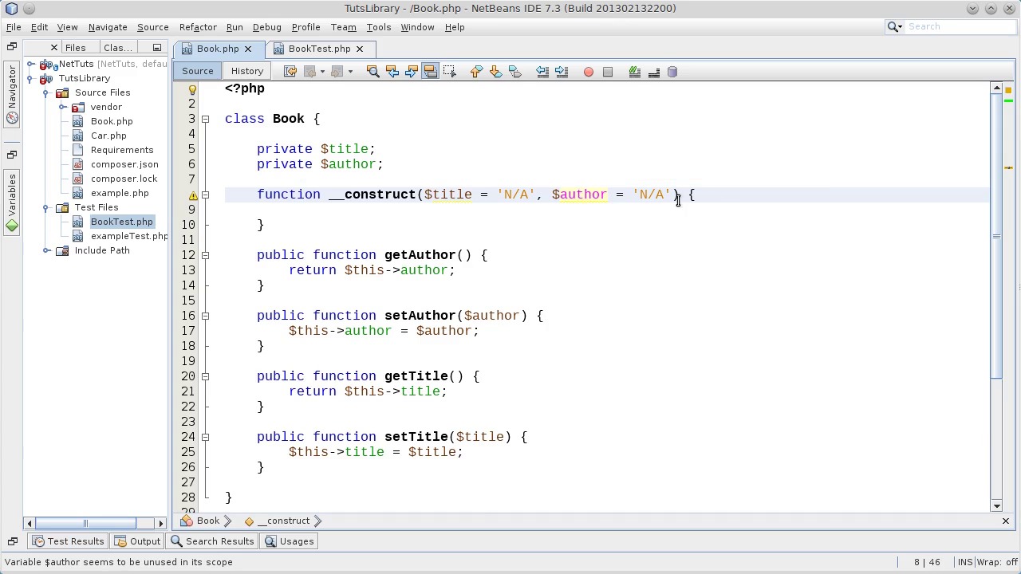Switch to History view button
The image size is (1021, 574).
246,71
